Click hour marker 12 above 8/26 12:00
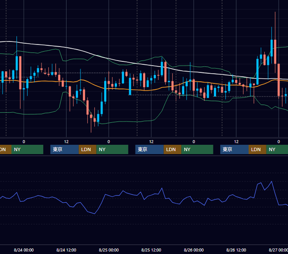288x254 pixels. 236,141
